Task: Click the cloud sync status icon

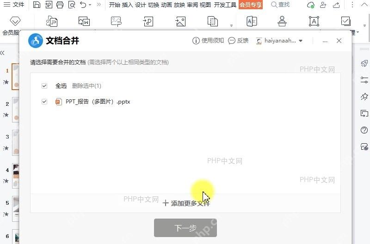Action: (x=310, y=5)
